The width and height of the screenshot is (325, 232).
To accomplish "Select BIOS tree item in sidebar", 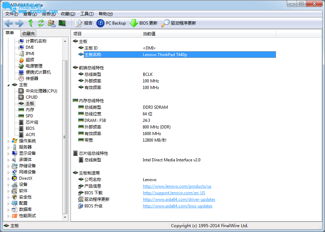I will pos(30,128).
